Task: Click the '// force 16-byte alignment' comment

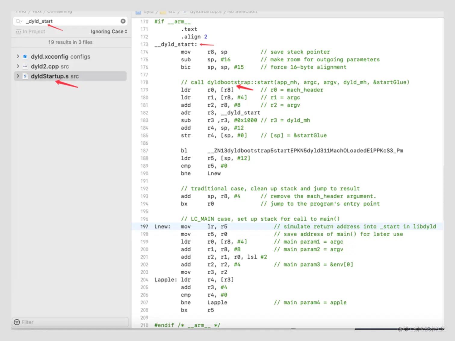Action: click(x=304, y=67)
